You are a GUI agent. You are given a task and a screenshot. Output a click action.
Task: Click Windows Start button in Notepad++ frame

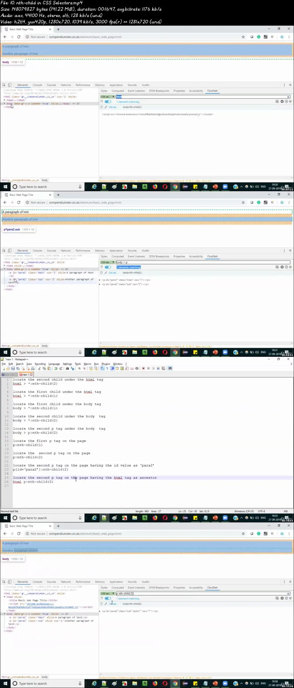click(x=5, y=518)
